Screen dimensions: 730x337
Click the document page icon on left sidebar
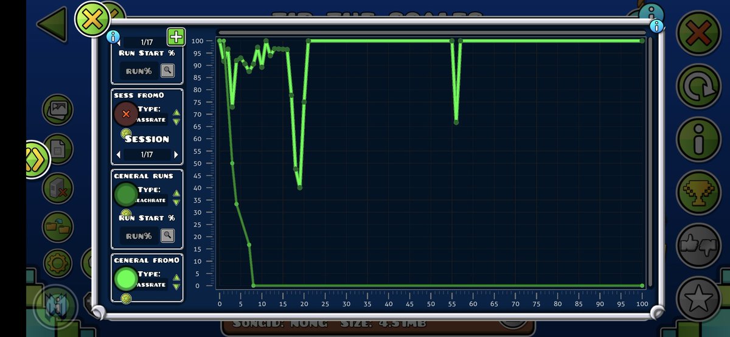pos(59,149)
